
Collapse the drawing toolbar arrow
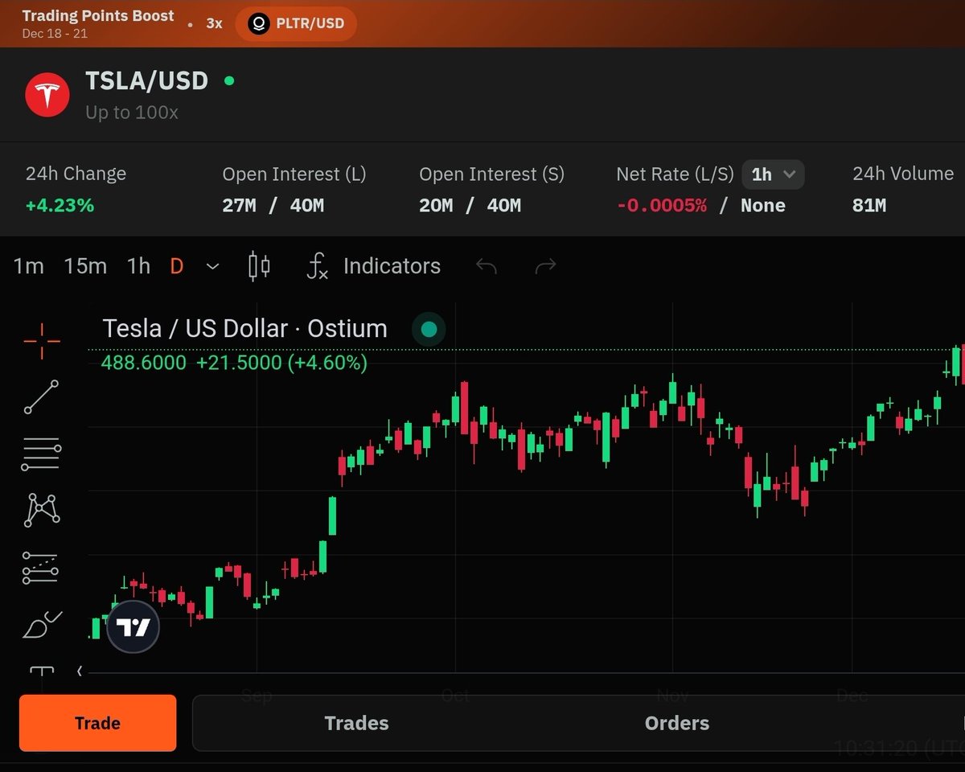tap(80, 671)
